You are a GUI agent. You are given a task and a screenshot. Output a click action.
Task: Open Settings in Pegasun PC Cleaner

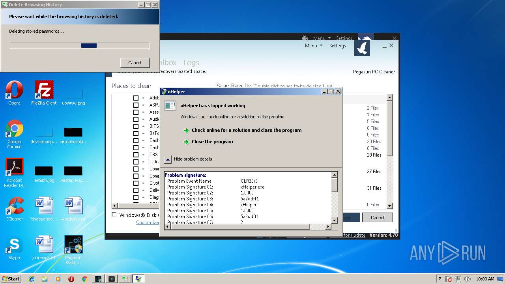click(x=337, y=46)
